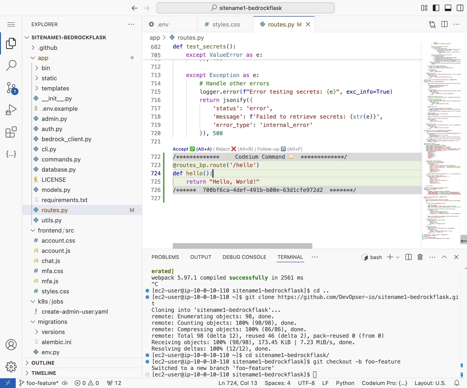Open the Accounts icon in activity bar
Image resolution: width=467 pixels, height=388 pixels.
11,345
